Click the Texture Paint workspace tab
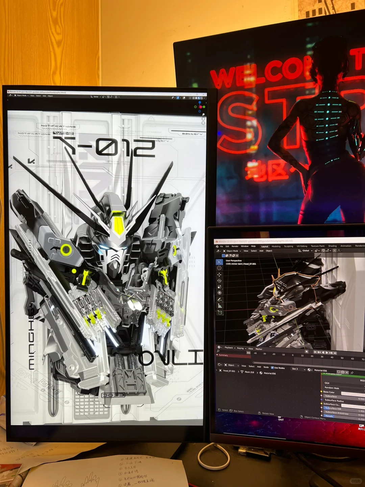Viewport: 365px width, 487px height. click(x=318, y=246)
